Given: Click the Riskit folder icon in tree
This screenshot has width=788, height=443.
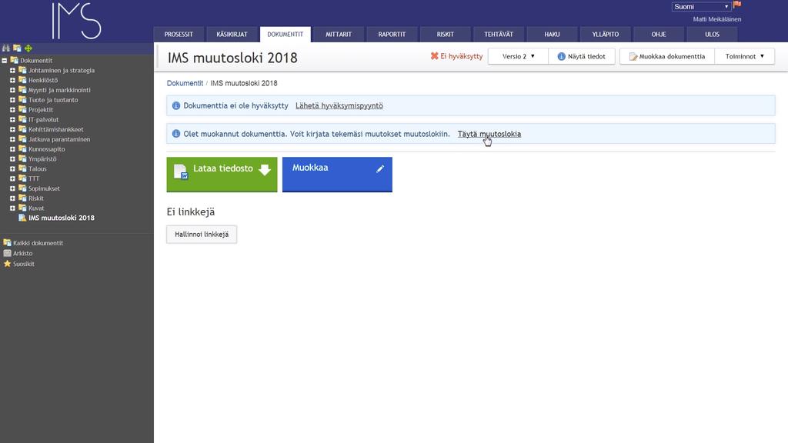Looking at the screenshot, I should click(22, 198).
